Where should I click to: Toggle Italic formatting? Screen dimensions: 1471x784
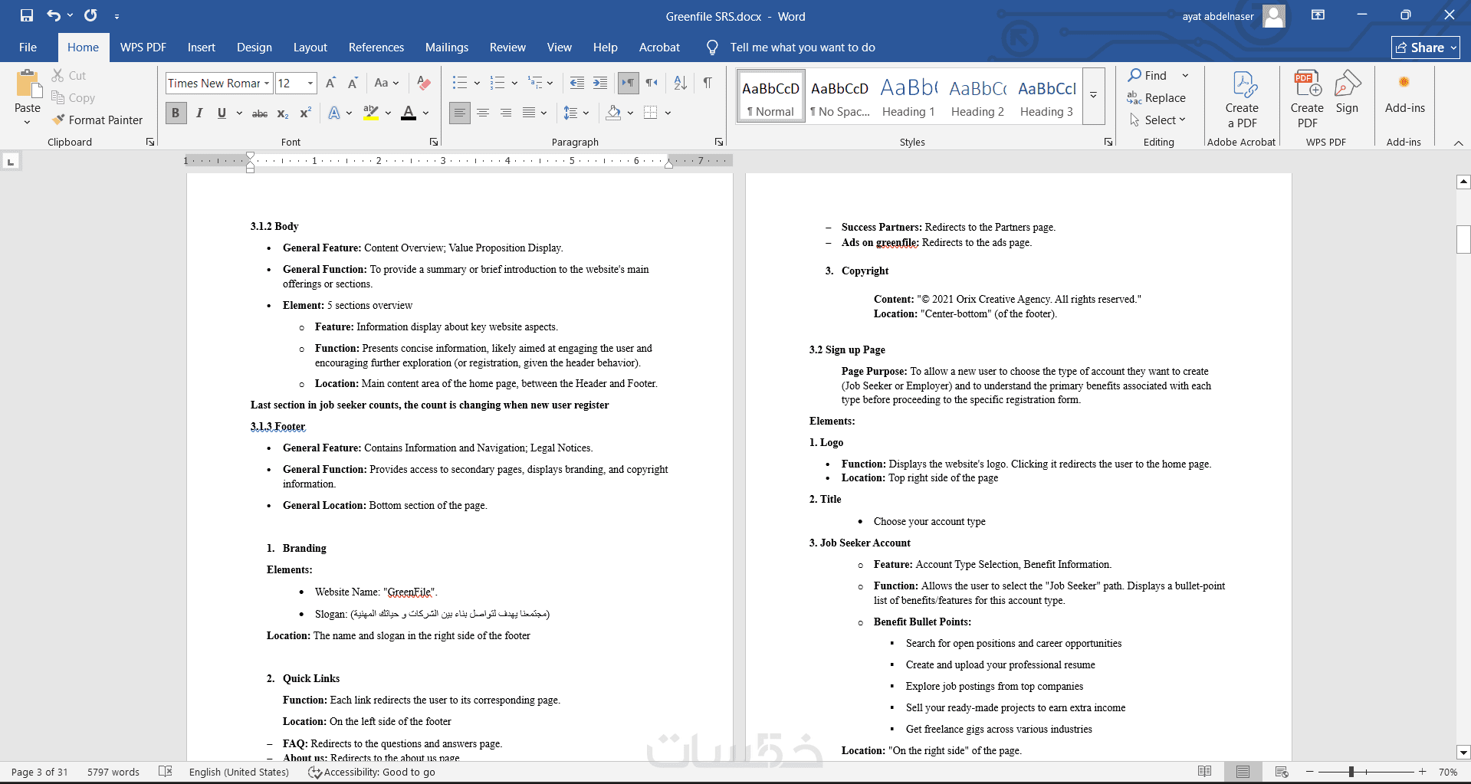(199, 113)
